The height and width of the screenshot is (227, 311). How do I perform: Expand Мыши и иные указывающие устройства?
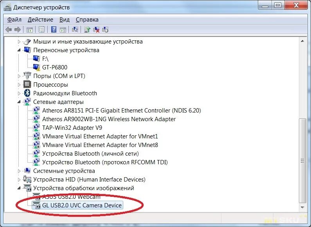click(19, 42)
